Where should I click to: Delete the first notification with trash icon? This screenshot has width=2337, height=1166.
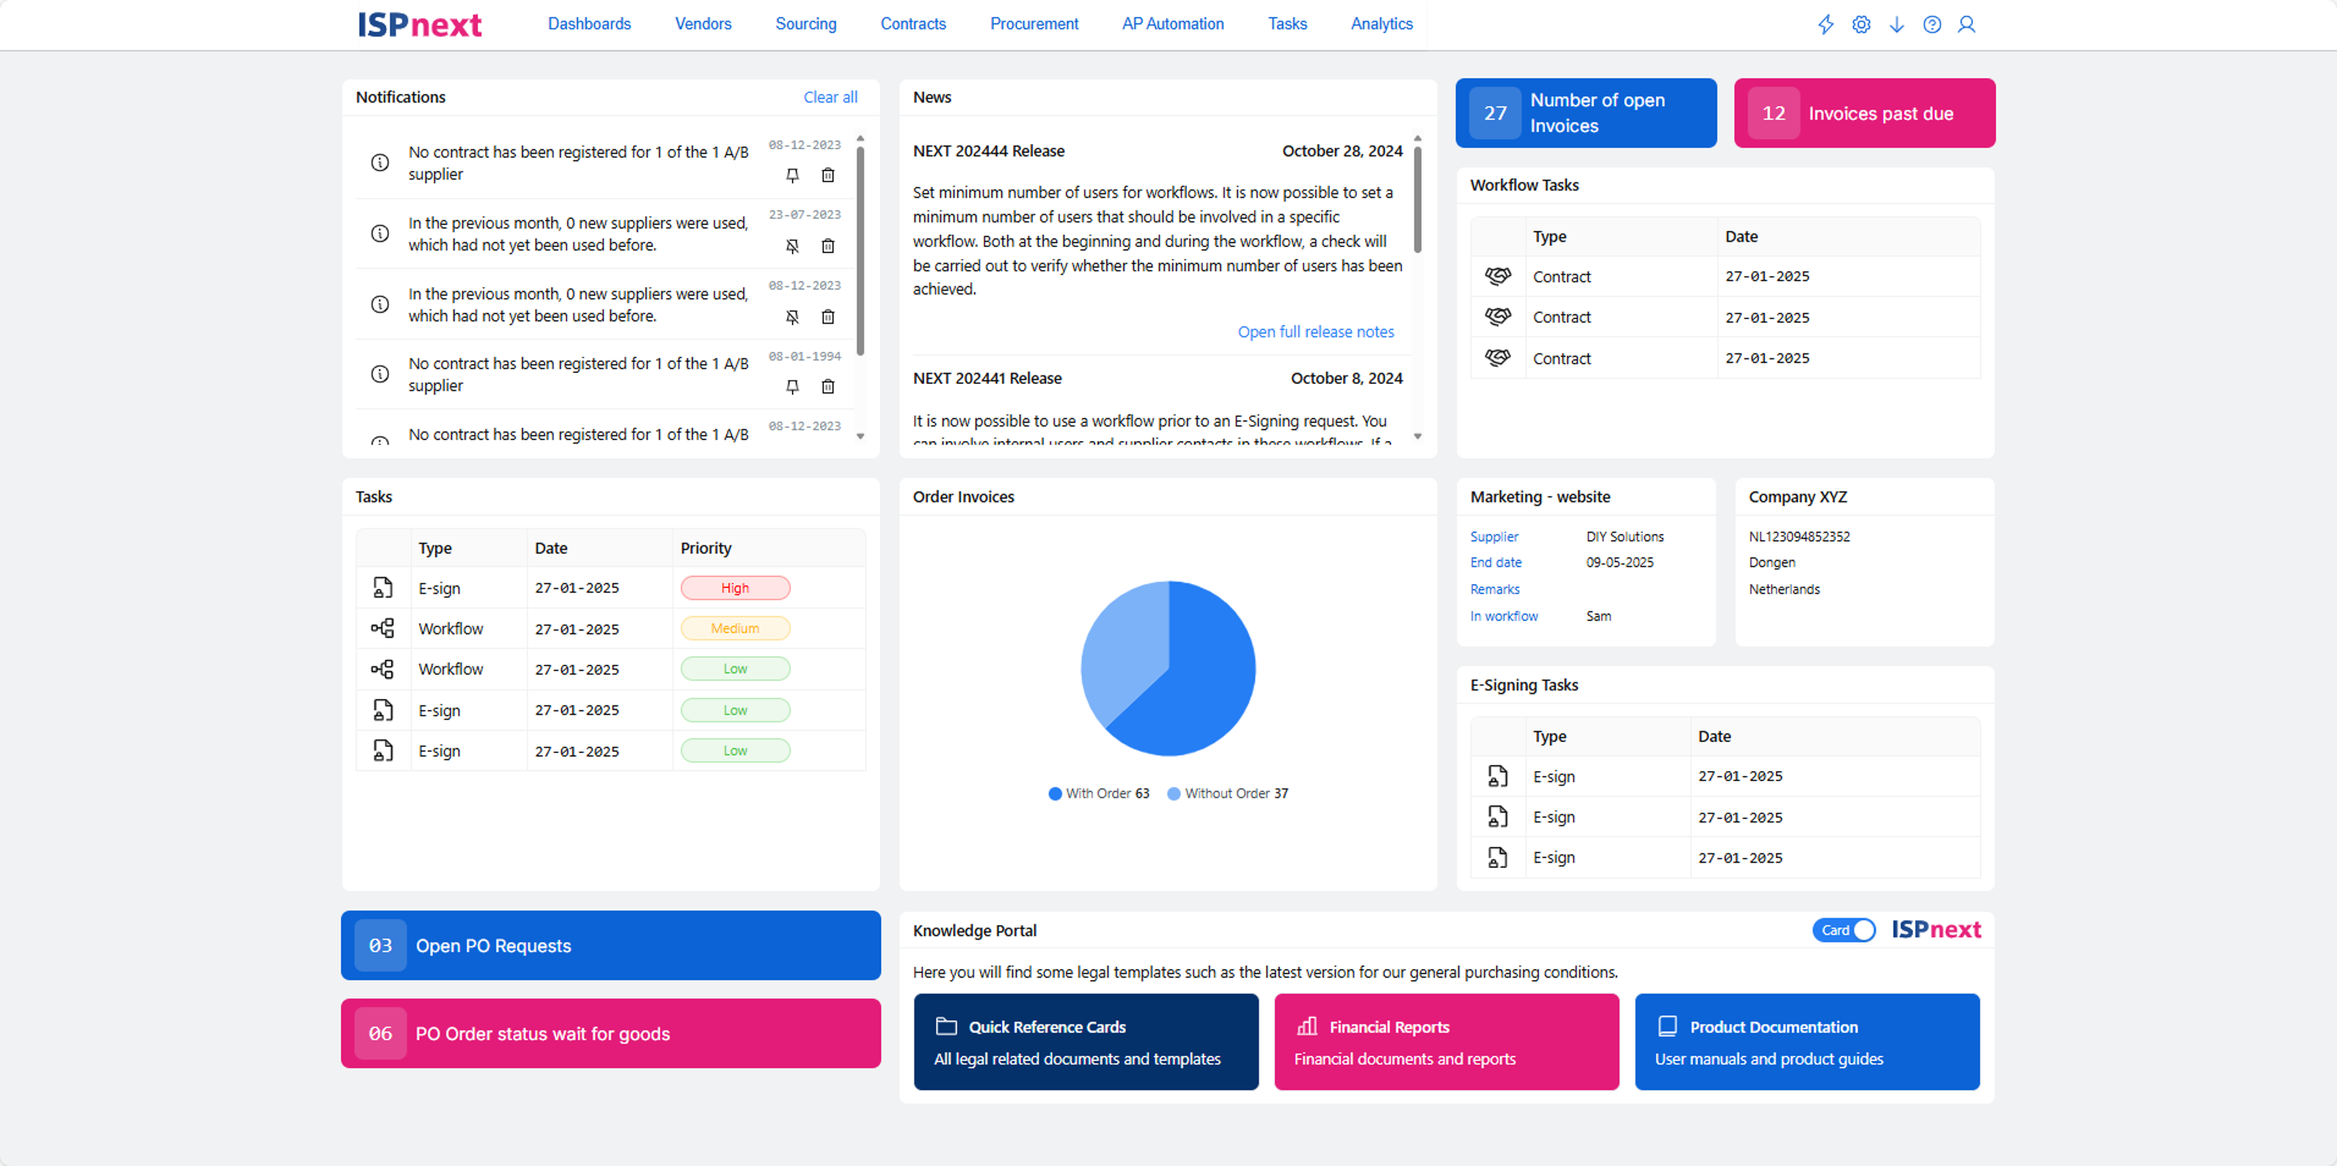[x=828, y=175]
